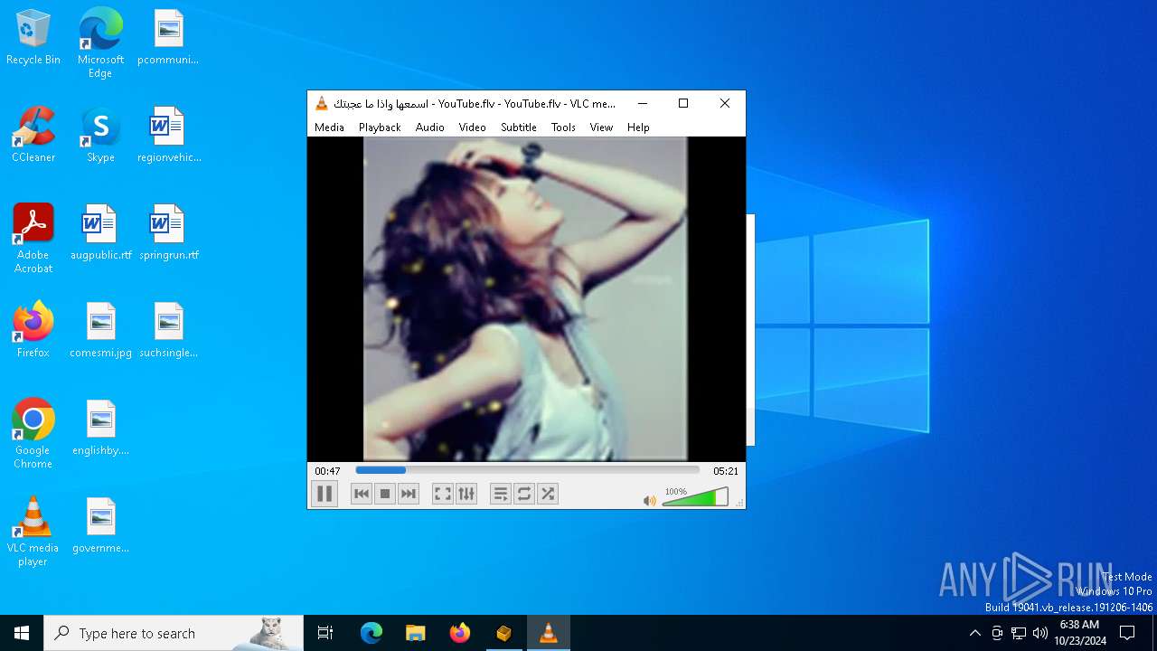
Task: Open the Help menu in VLC
Action: (x=638, y=127)
